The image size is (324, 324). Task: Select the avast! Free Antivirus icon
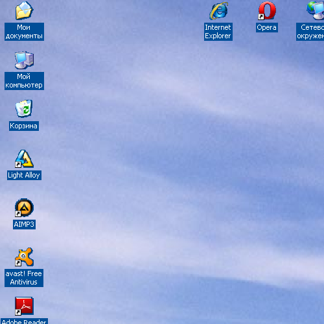tap(24, 257)
